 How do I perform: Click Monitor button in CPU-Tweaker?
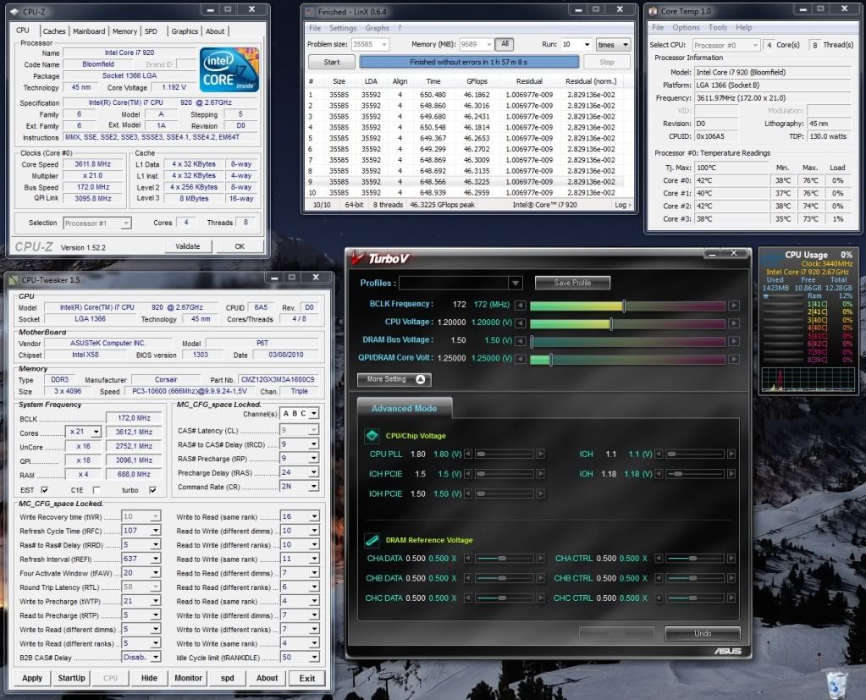tap(188, 678)
